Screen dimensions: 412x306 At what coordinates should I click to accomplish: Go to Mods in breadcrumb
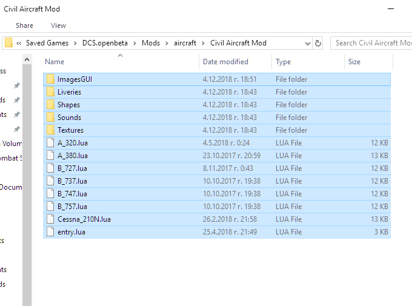coord(151,43)
